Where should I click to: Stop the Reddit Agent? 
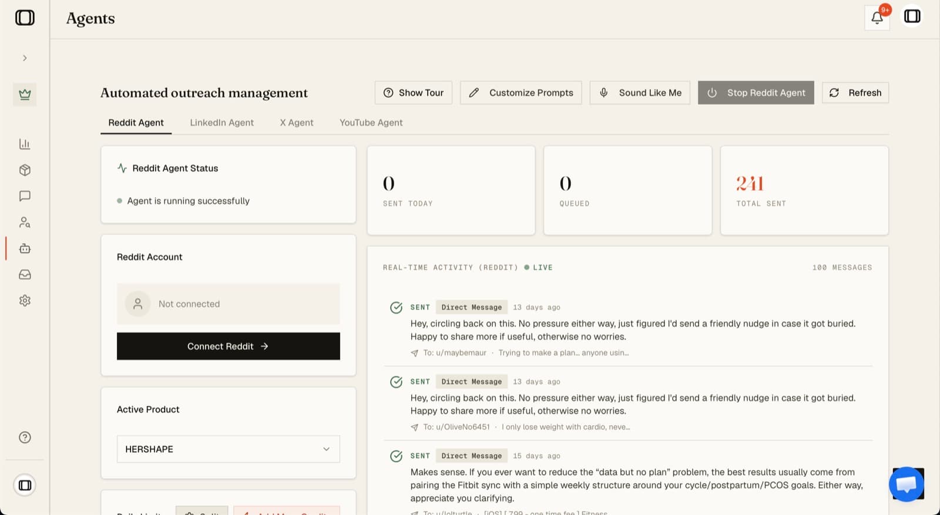756,93
